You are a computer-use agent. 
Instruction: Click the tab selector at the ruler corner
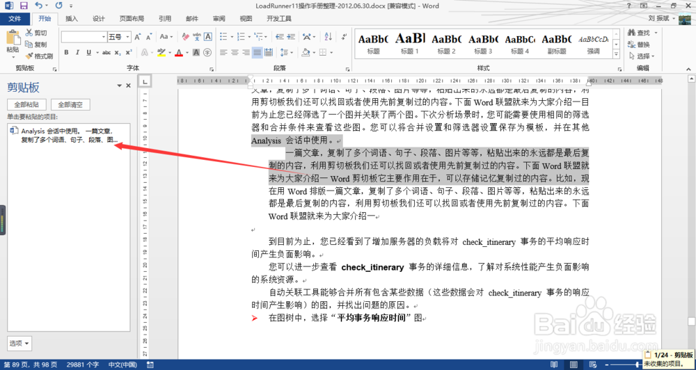(144, 81)
